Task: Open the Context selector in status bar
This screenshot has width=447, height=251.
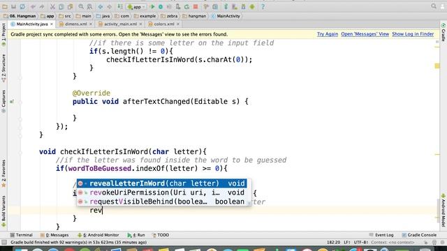Action: [393, 243]
